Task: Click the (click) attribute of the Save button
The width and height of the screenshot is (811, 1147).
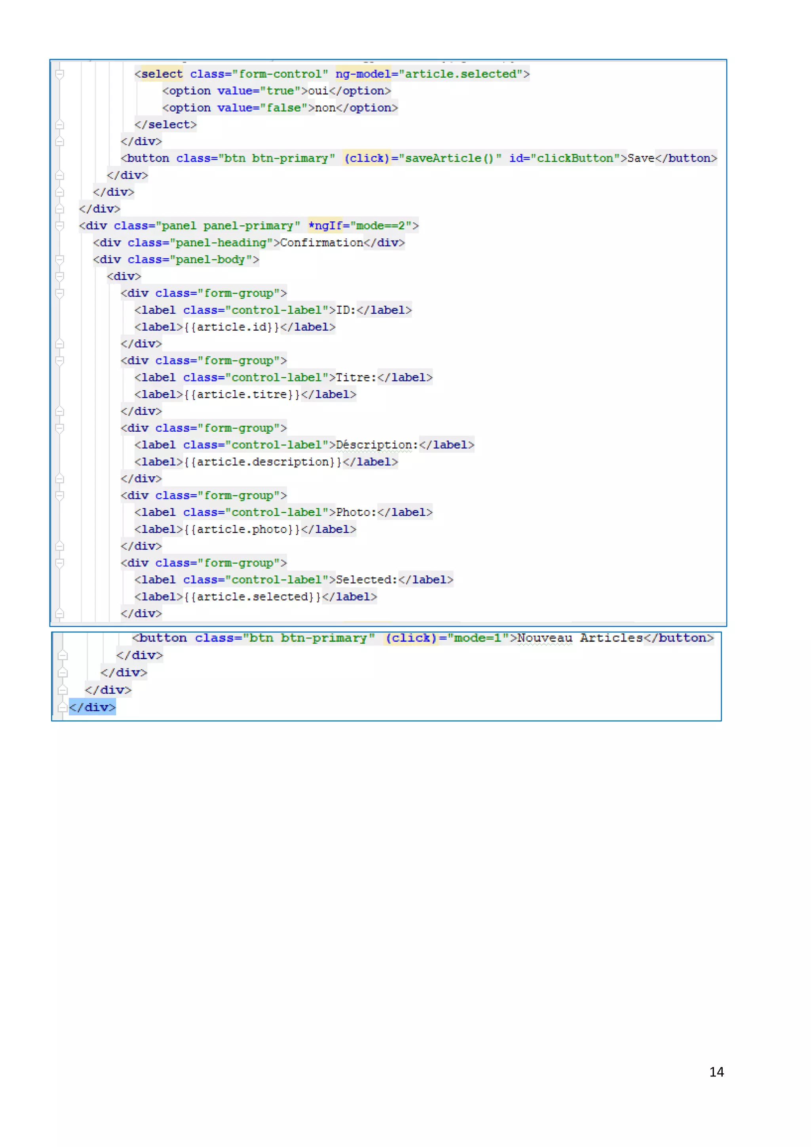Action: coord(367,158)
